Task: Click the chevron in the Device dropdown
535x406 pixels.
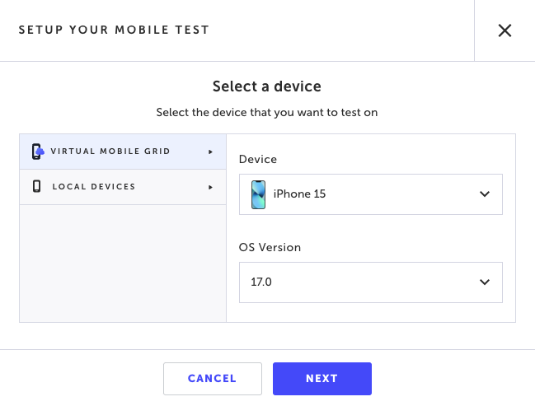Action: [485, 194]
